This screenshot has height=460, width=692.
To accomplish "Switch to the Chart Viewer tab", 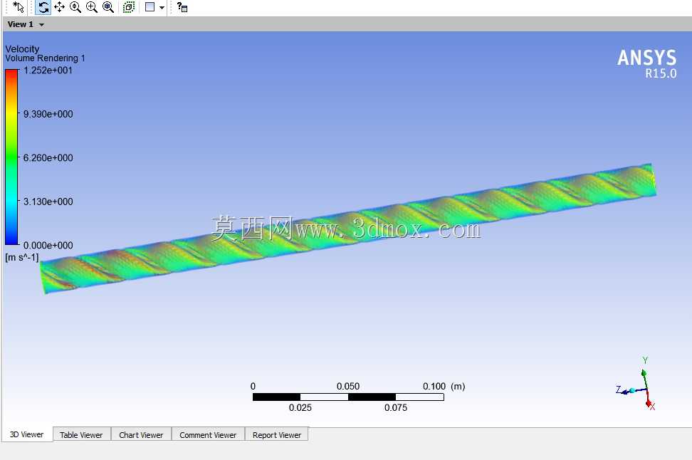I will [x=141, y=435].
